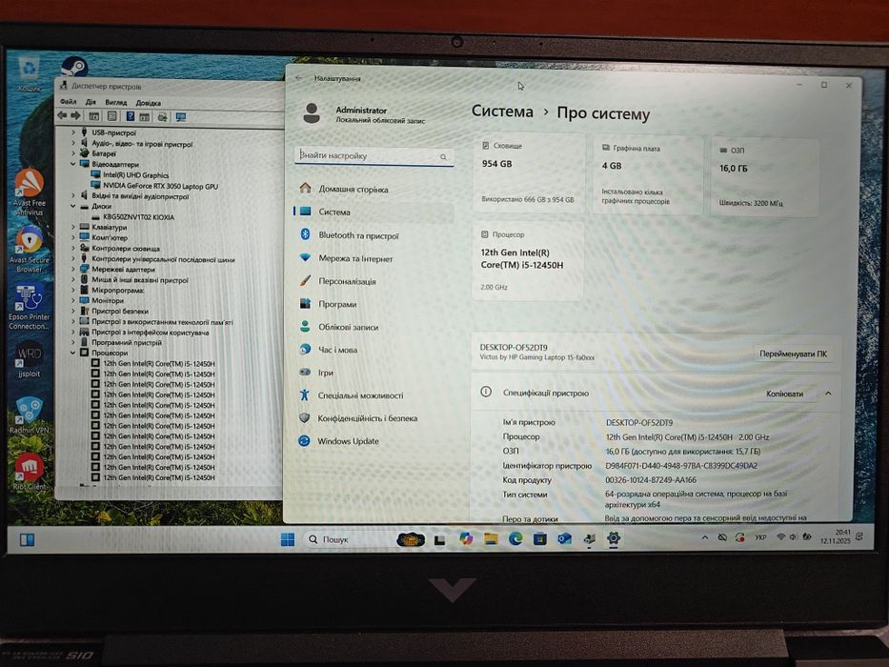
Task: Launch Riot Client from the desktop
Action: pyautogui.click(x=30, y=472)
